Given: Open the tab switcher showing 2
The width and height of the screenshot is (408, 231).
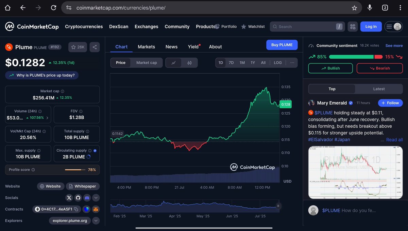Looking at the screenshot, I should pyautogui.click(x=385, y=7).
